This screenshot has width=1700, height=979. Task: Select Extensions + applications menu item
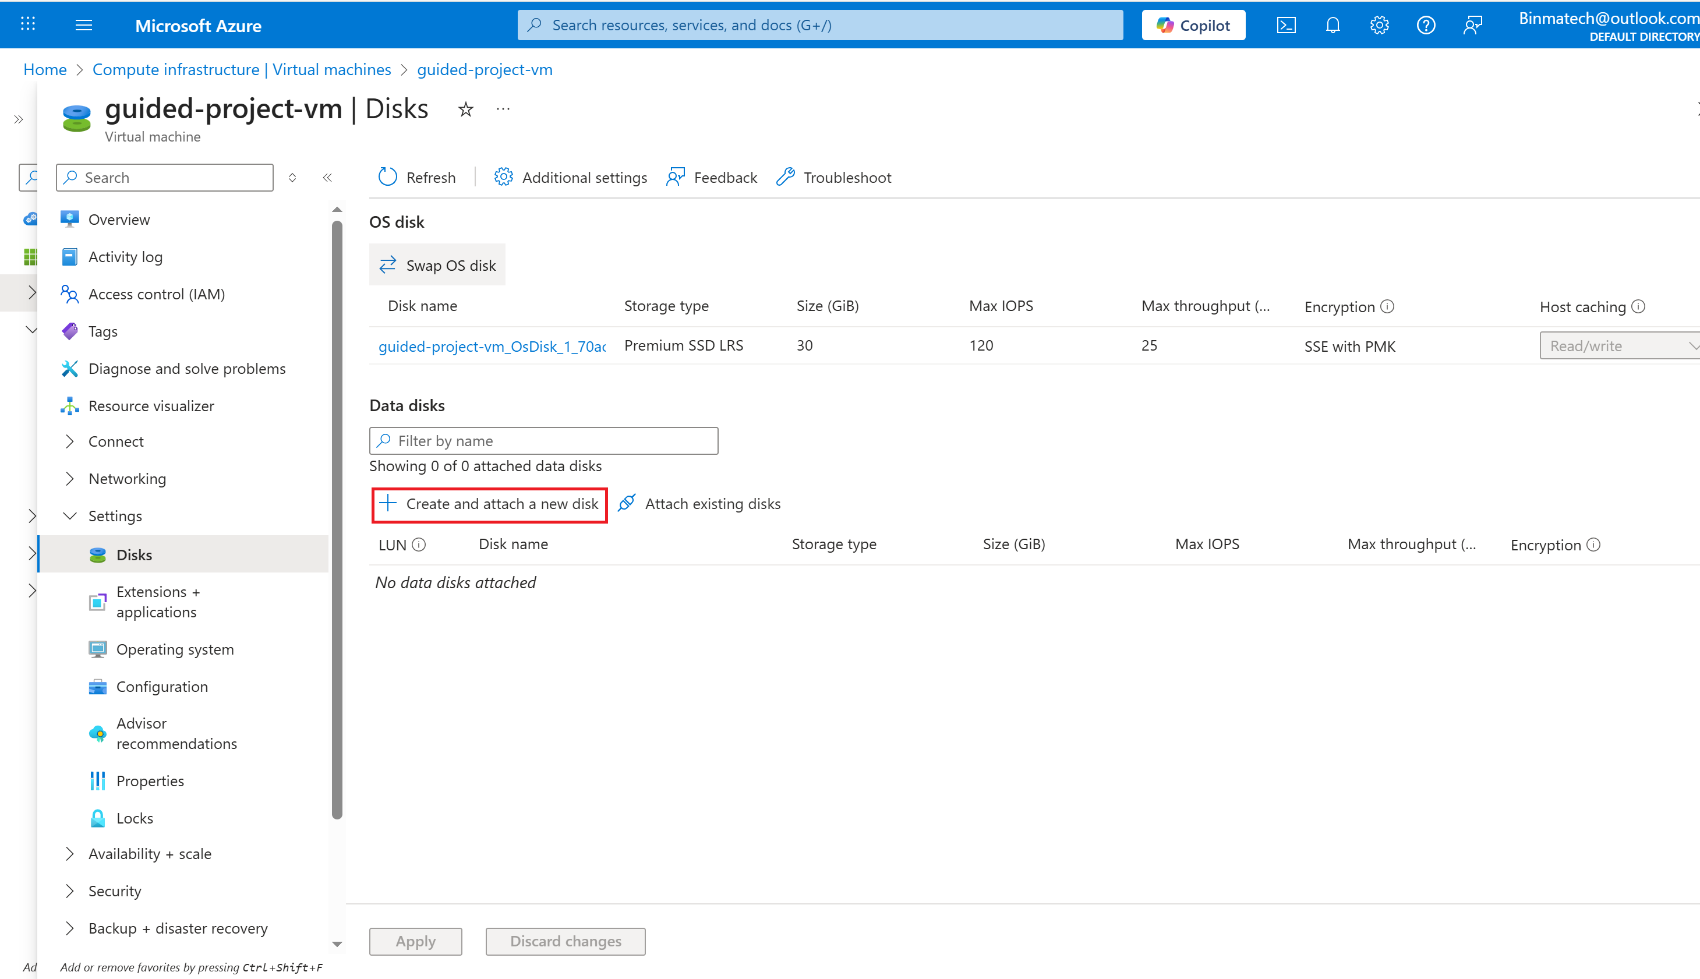coord(157,602)
